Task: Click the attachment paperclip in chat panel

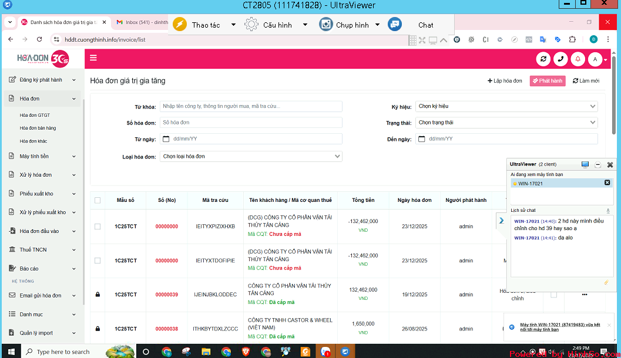Action: [x=606, y=283]
